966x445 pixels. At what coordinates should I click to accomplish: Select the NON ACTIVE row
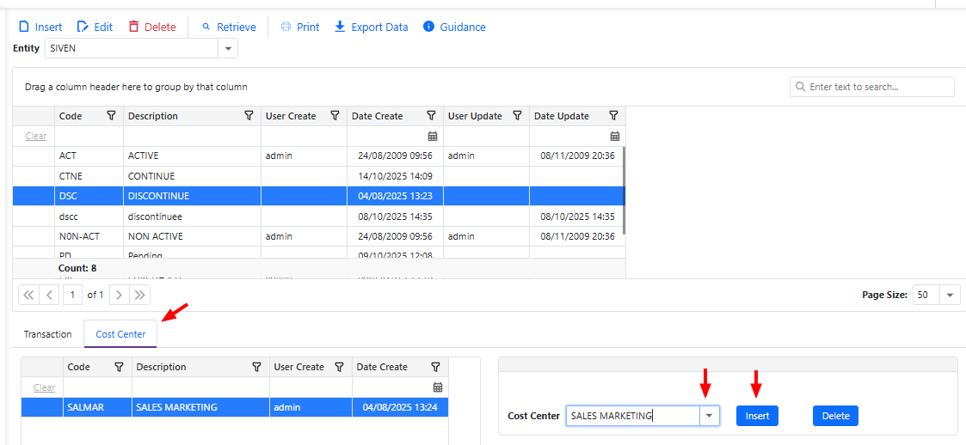point(318,236)
